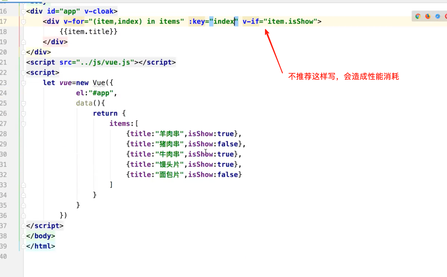Click the closing </html> tag
Image resolution: width=447 pixels, height=277 pixels.
[x=41, y=246]
